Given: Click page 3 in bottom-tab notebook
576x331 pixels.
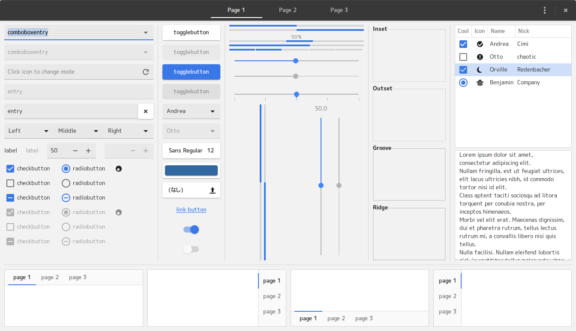Looking at the screenshot, I should (364, 319).
